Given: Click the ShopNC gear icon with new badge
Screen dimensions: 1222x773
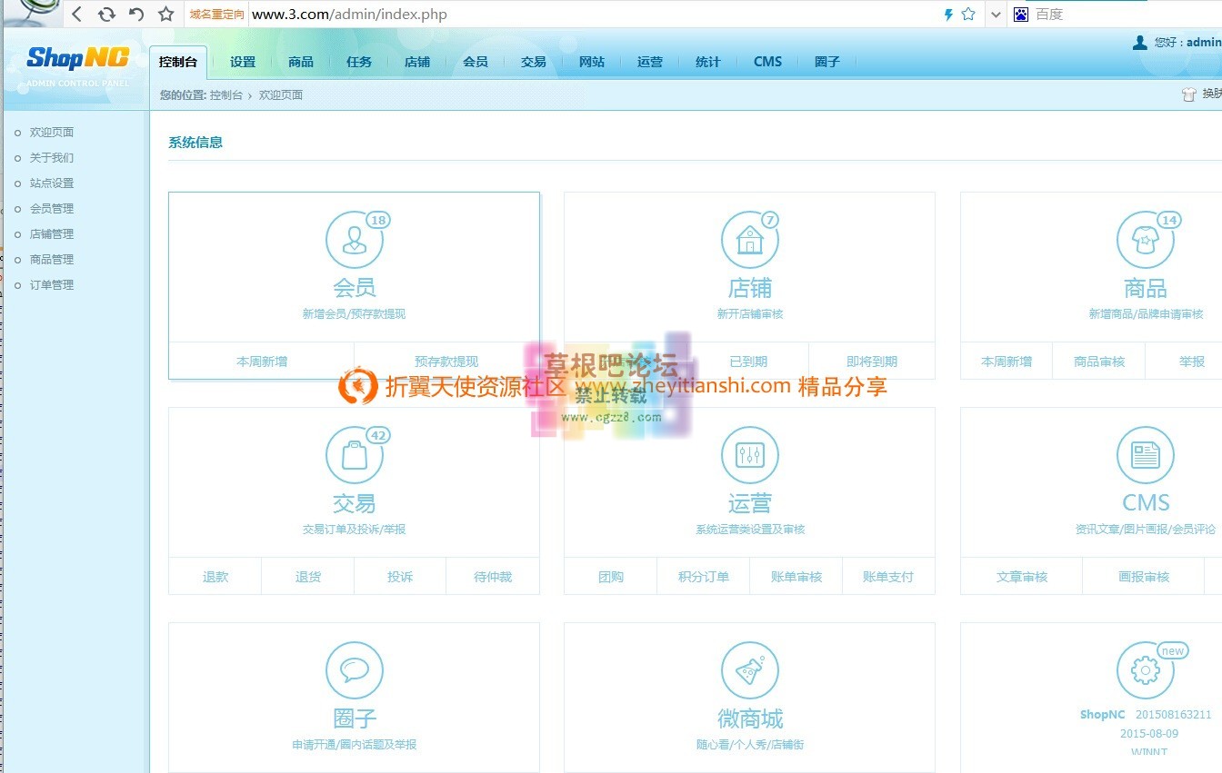Looking at the screenshot, I should point(1145,668).
